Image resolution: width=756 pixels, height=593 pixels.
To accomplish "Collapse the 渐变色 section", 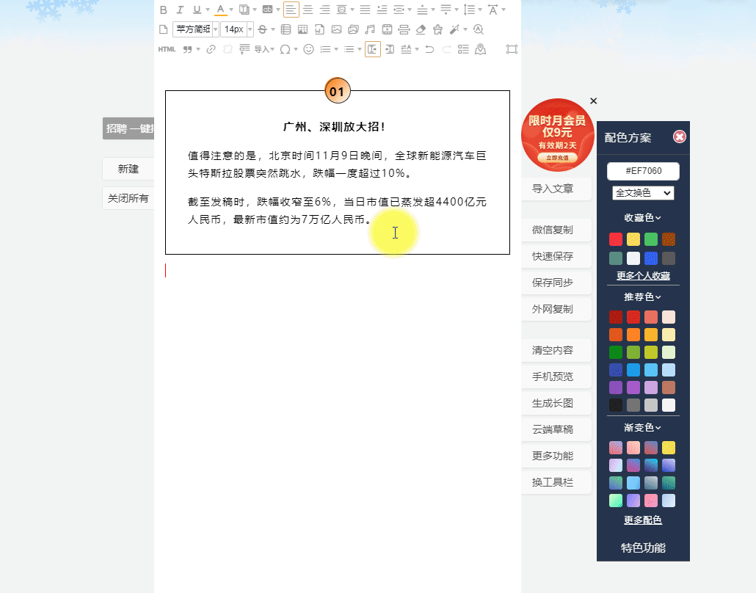I will [x=643, y=428].
